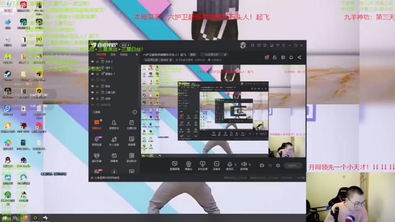Collapse the 工具箱 toolbox panel
The height and width of the screenshot is (222, 395).
[134, 112]
